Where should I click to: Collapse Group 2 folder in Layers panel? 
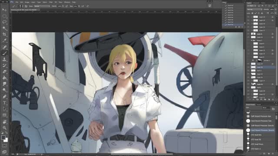[x=252, y=40]
